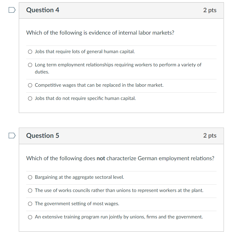Select 'Jobs that require lots of general human capital'
This screenshot has width=245, height=237.
(x=30, y=52)
